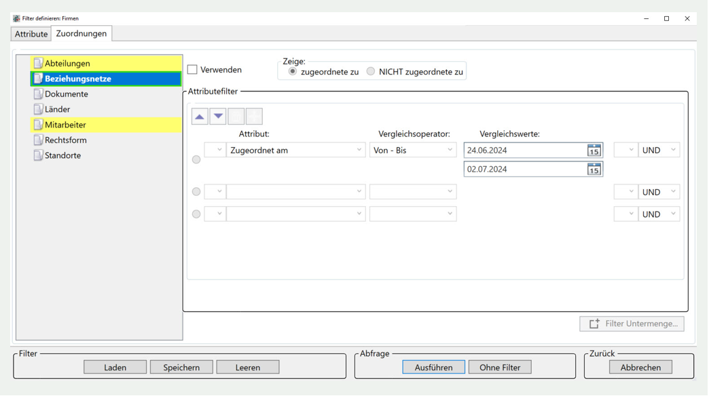
Task: Switch to the Attribute tab
Action: pos(31,34)
